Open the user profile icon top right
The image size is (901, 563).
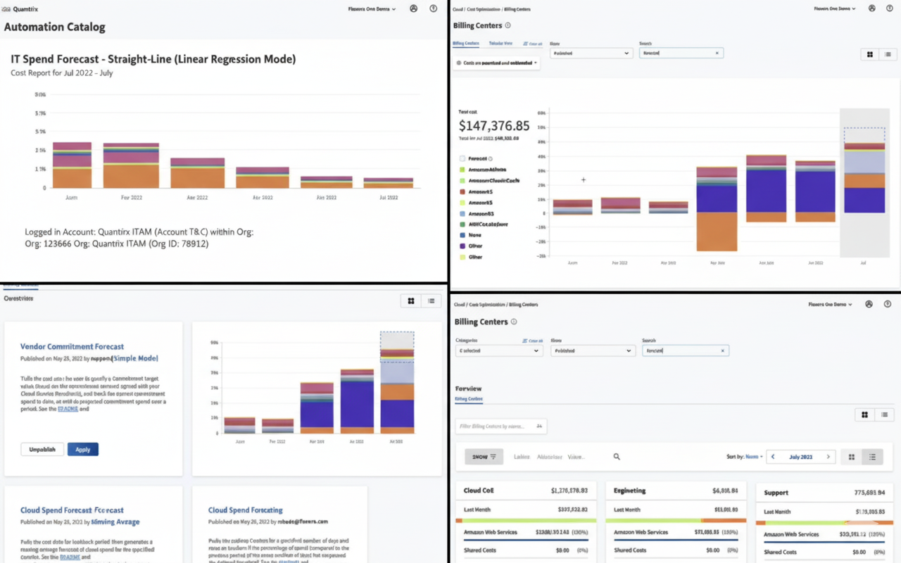pyautogui.click(x=871, y=8)
